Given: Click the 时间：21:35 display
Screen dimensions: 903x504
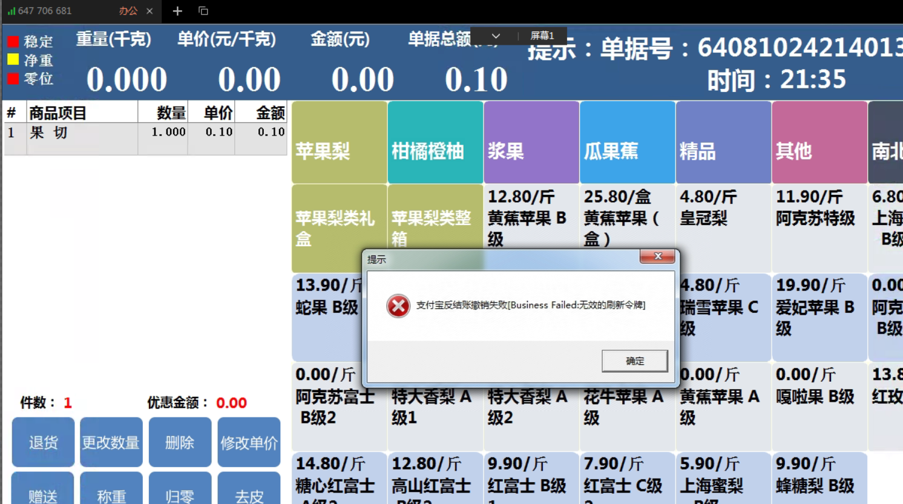Looking at the screenshot, I should pyautogui.click(x=776, y=79).
